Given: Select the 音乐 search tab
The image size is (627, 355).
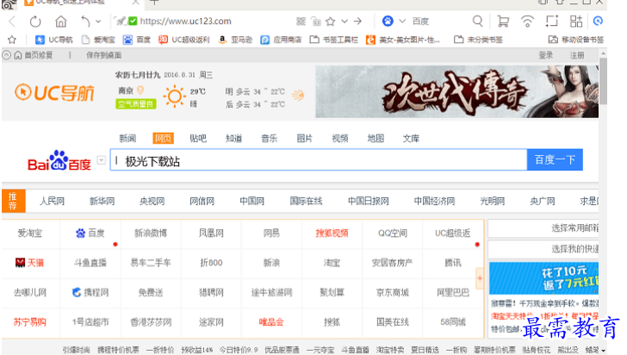Looking at the screenshot, I should point(269,139).
